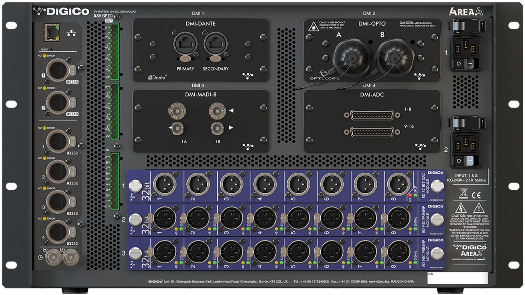Click the Ethernet network symbol beside the RJ45 port
Screen dimensions: 525x295
[x=72, y=33]
